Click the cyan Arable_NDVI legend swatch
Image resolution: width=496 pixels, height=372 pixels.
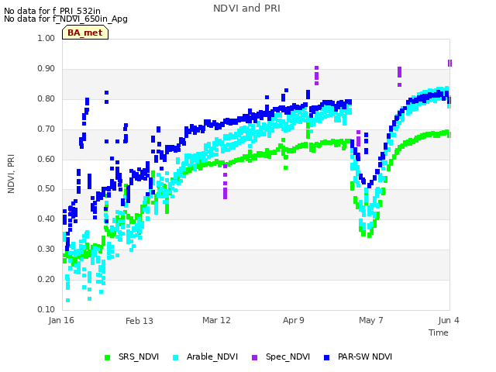(176, 357)
